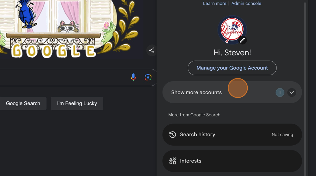Viewport: 316px width, 176px height.
Task: Click the microphone voice search icon
Action: point(133,77)
